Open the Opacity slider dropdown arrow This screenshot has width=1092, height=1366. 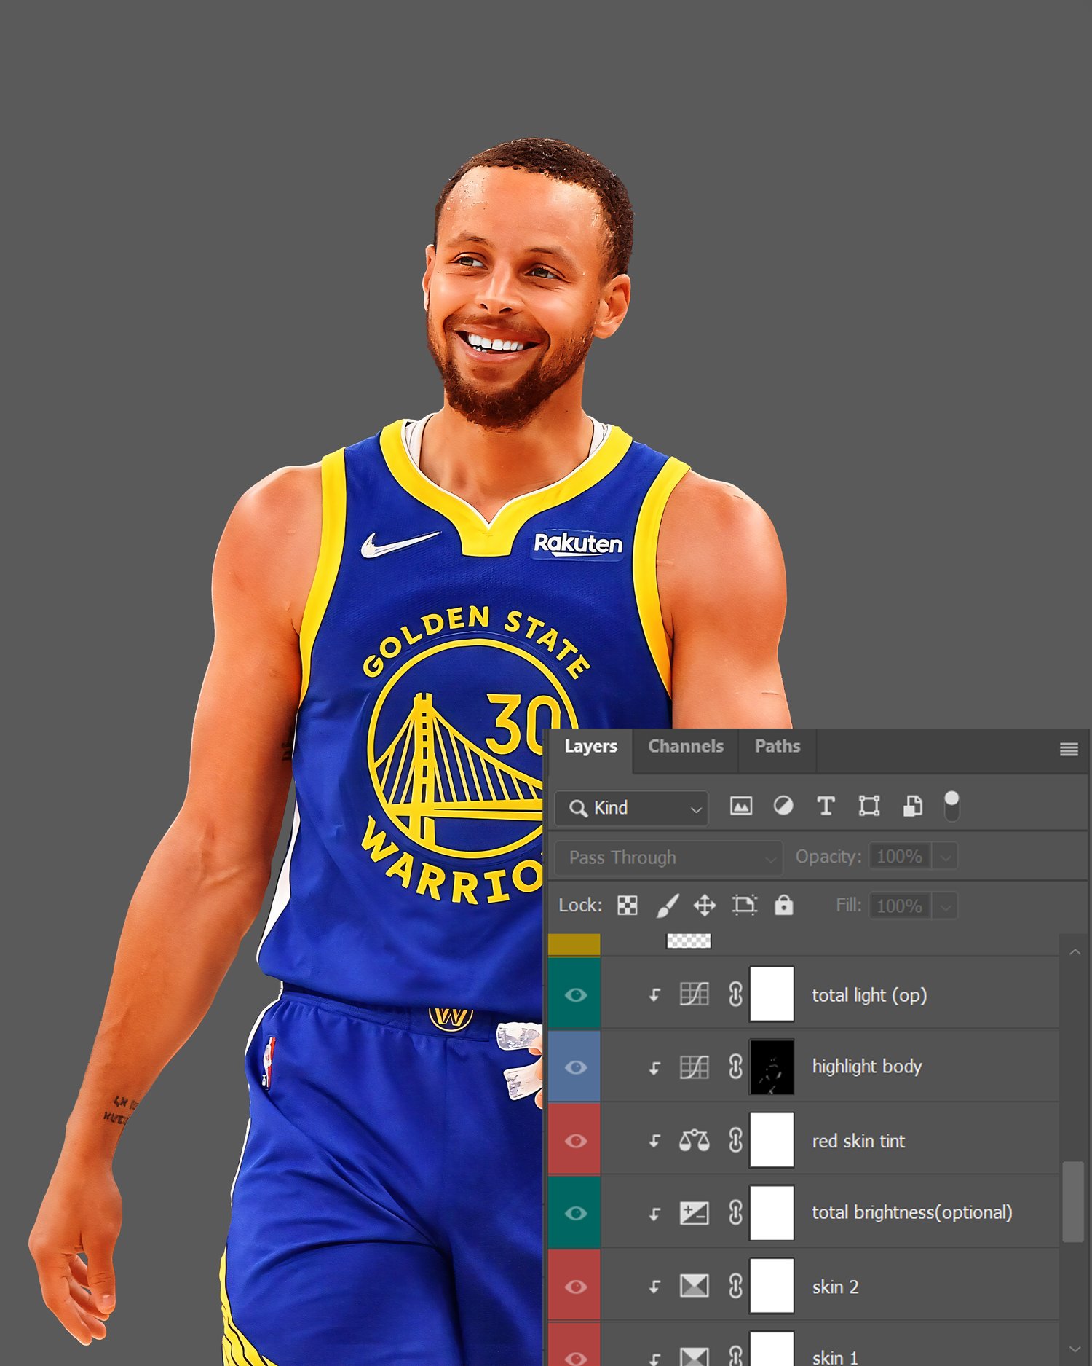point(945,857)
